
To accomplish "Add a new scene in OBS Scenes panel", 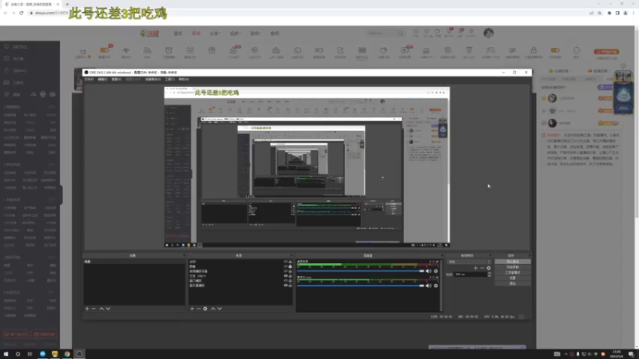I will coord(87,309).
